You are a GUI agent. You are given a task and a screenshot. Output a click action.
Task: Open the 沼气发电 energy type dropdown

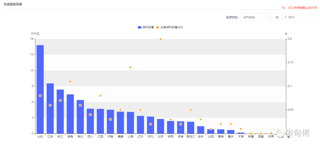click(256, 17)
